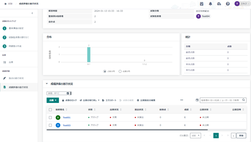Click the 移動 go button
The width and height of the screenshot is (251, 142).
[x=241, y=136]
